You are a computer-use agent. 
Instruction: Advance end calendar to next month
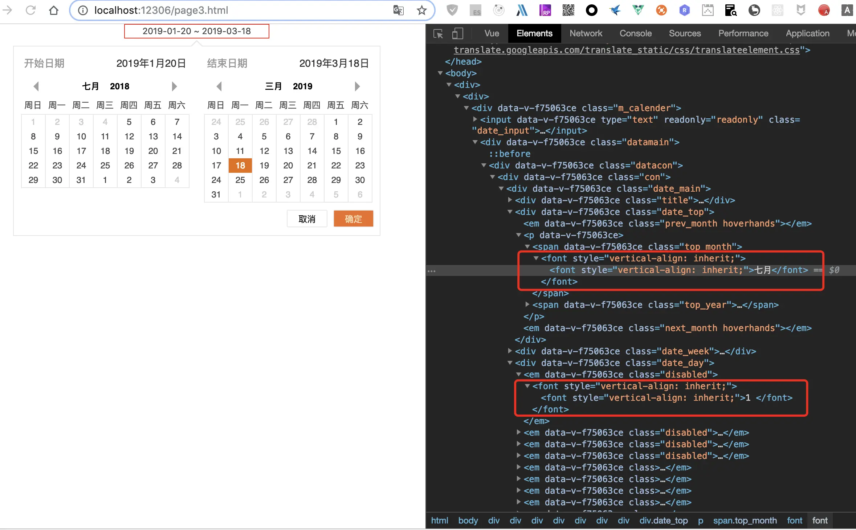pos(357,86)
